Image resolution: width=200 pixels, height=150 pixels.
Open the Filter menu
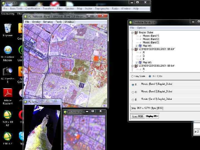point(60,9)
